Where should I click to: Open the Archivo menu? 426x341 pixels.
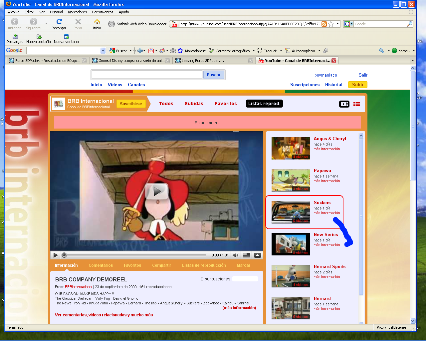[x=13, y=12]
